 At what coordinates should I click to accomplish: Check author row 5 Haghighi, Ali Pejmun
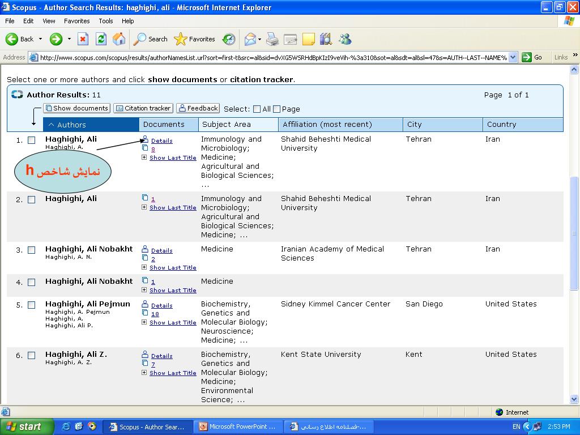(32, 305)
